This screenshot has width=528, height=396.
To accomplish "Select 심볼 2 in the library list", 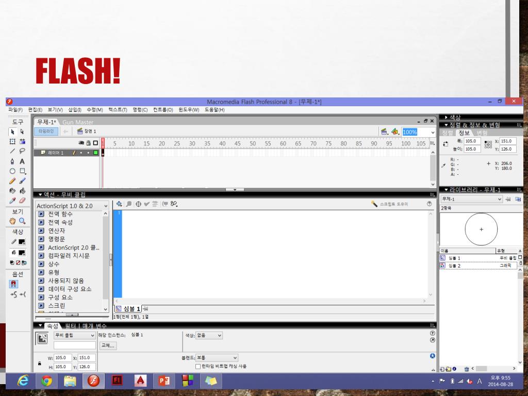I will pos(478,266).
